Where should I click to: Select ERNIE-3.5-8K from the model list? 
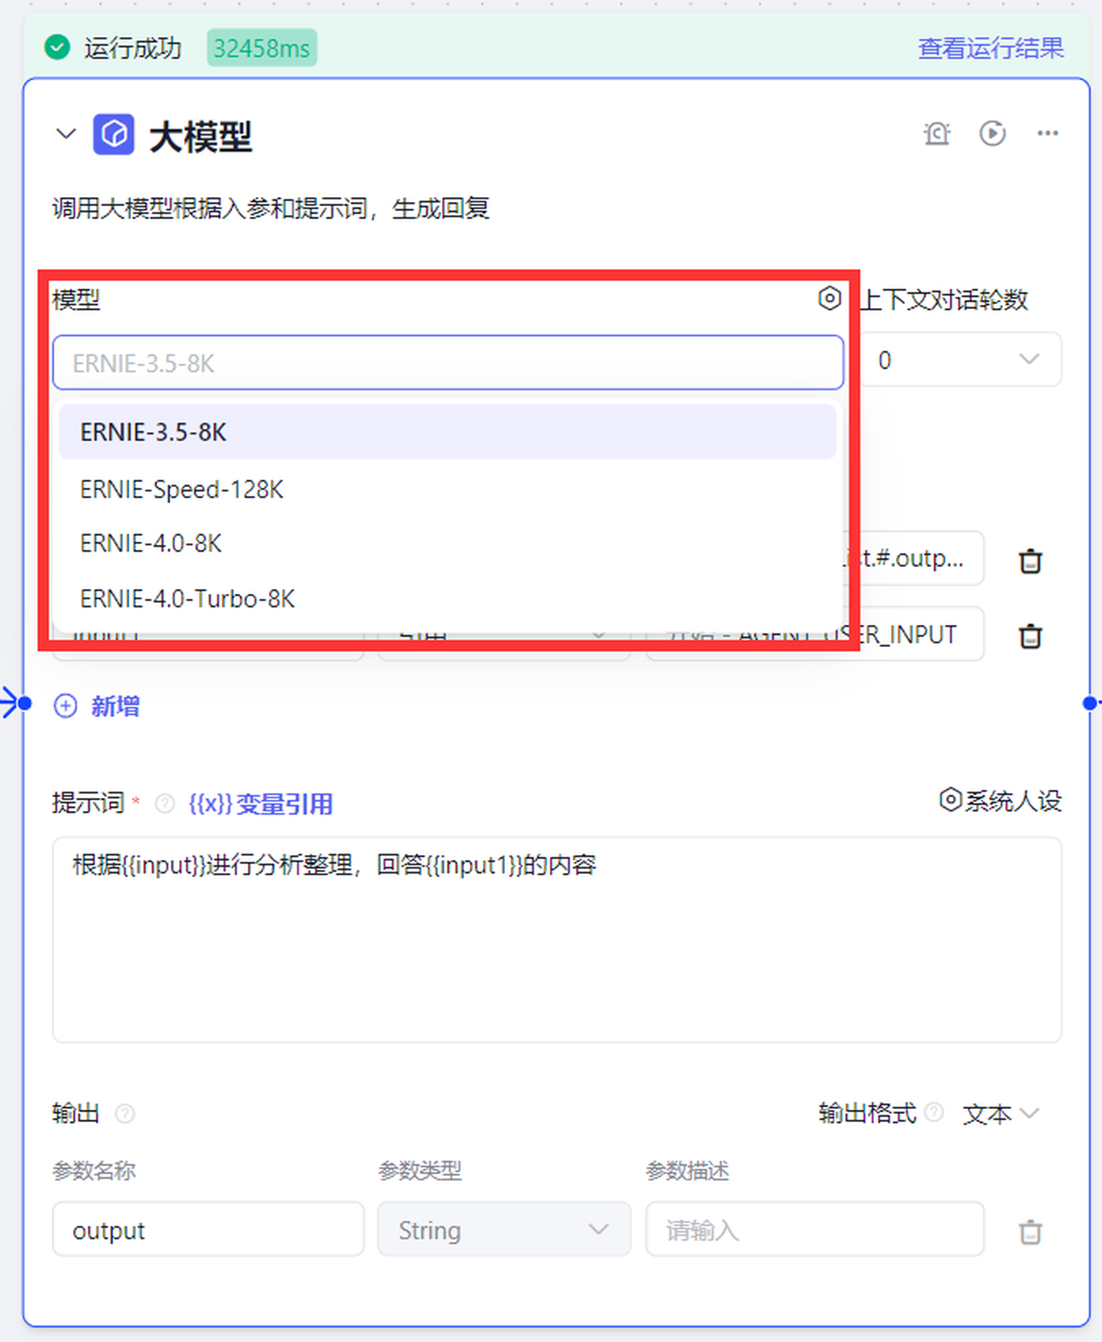tap(448, 432)
